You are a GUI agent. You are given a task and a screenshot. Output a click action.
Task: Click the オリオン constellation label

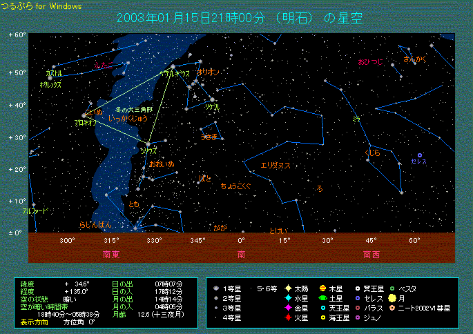(208, 72)
